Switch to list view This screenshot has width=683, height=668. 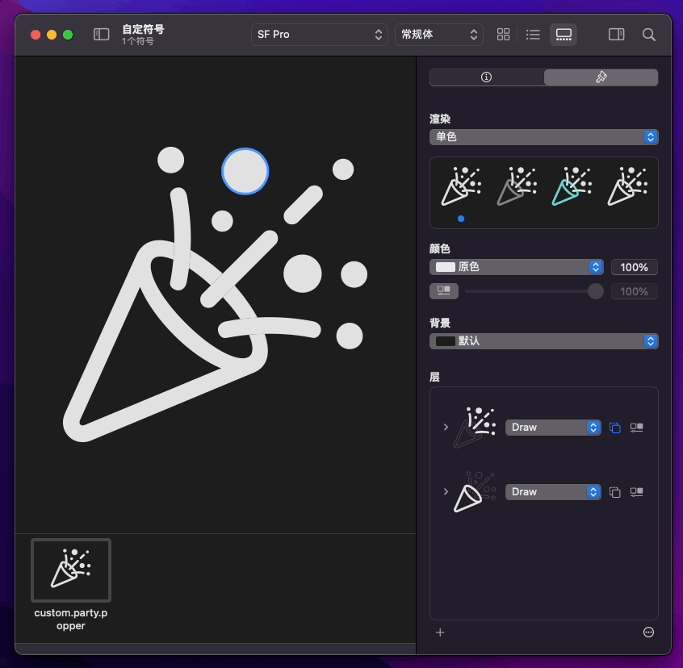[x=533, y=35]
